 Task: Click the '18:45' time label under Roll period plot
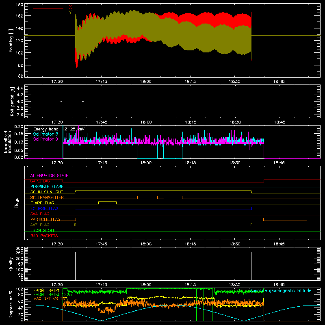[x=279, y=122]
